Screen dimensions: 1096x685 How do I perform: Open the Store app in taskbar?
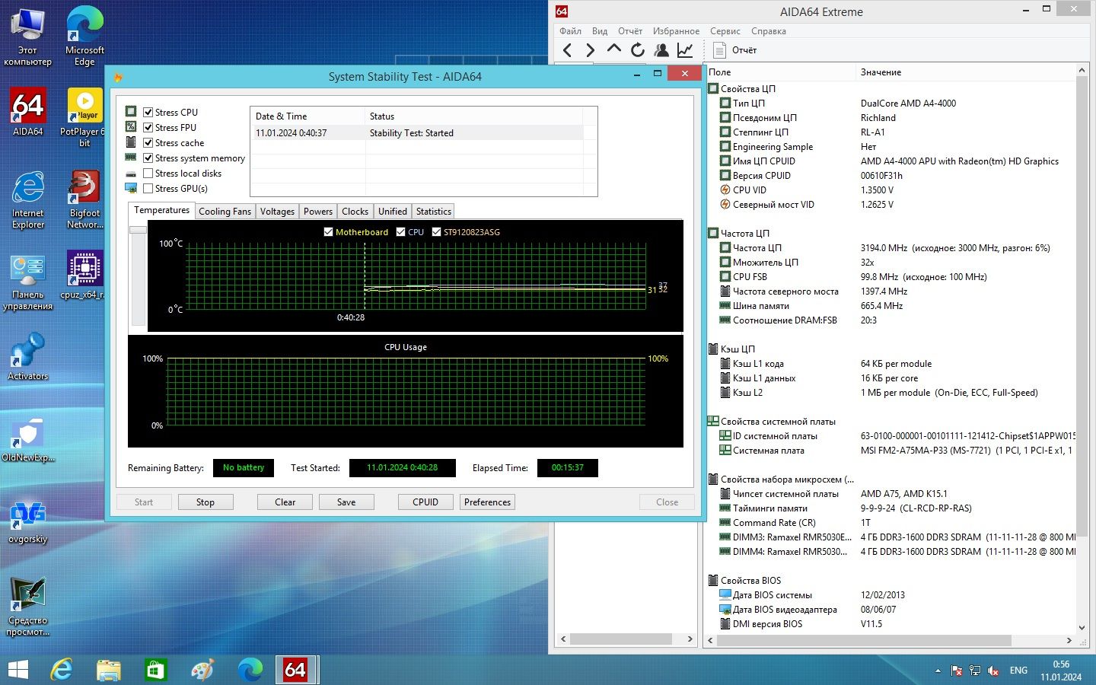click(155, 670)
